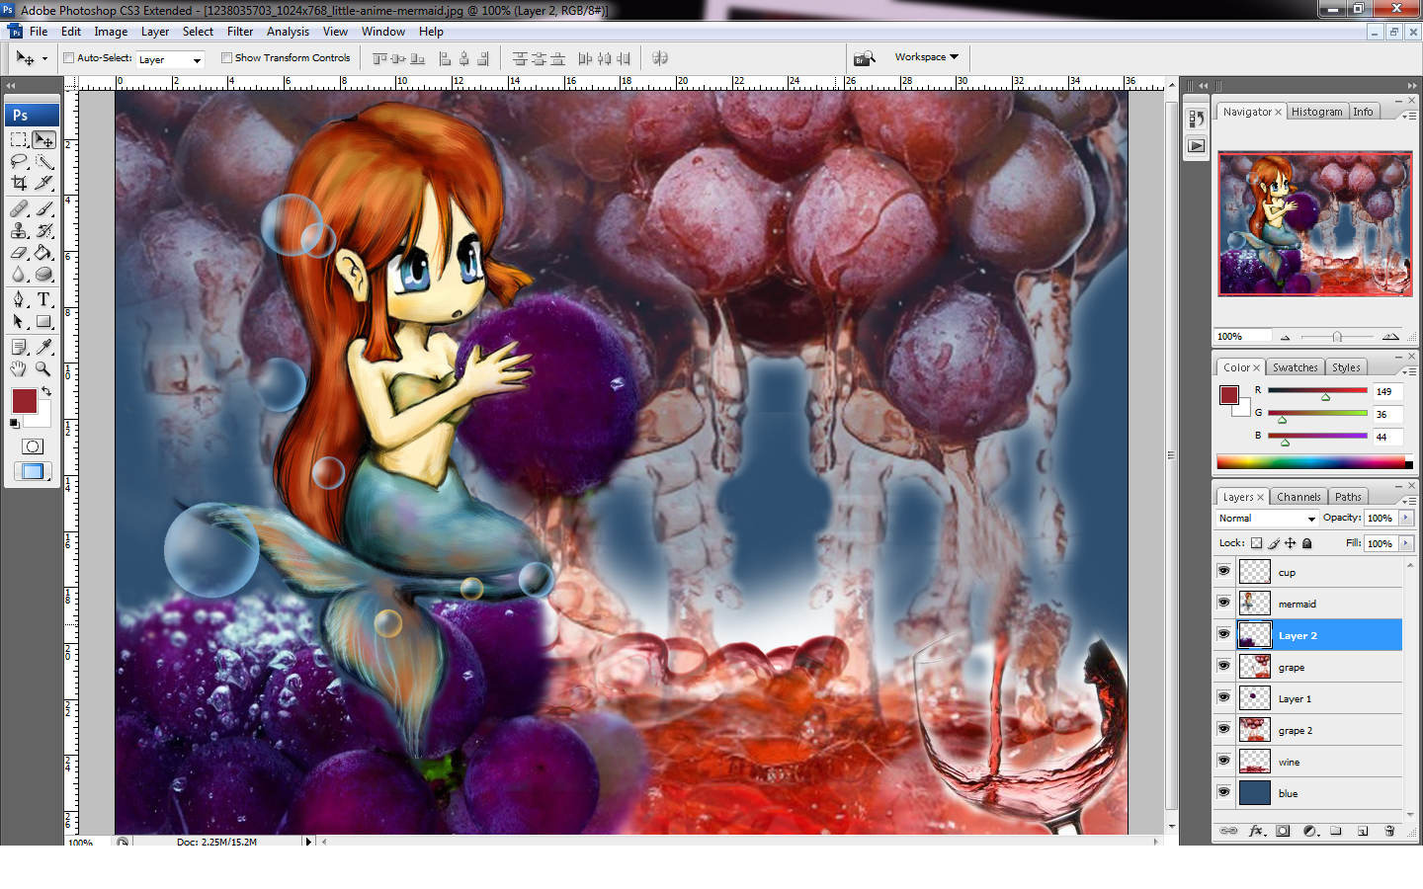Hide the mermaid layer

[1224, 604]
